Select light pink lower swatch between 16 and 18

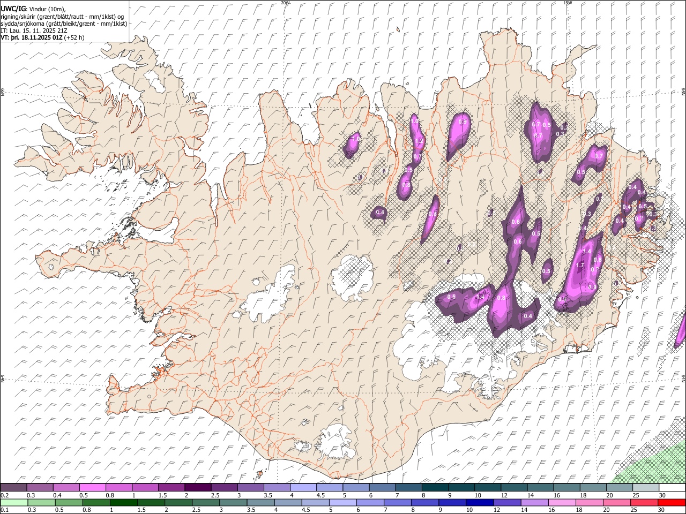point(563,502)
